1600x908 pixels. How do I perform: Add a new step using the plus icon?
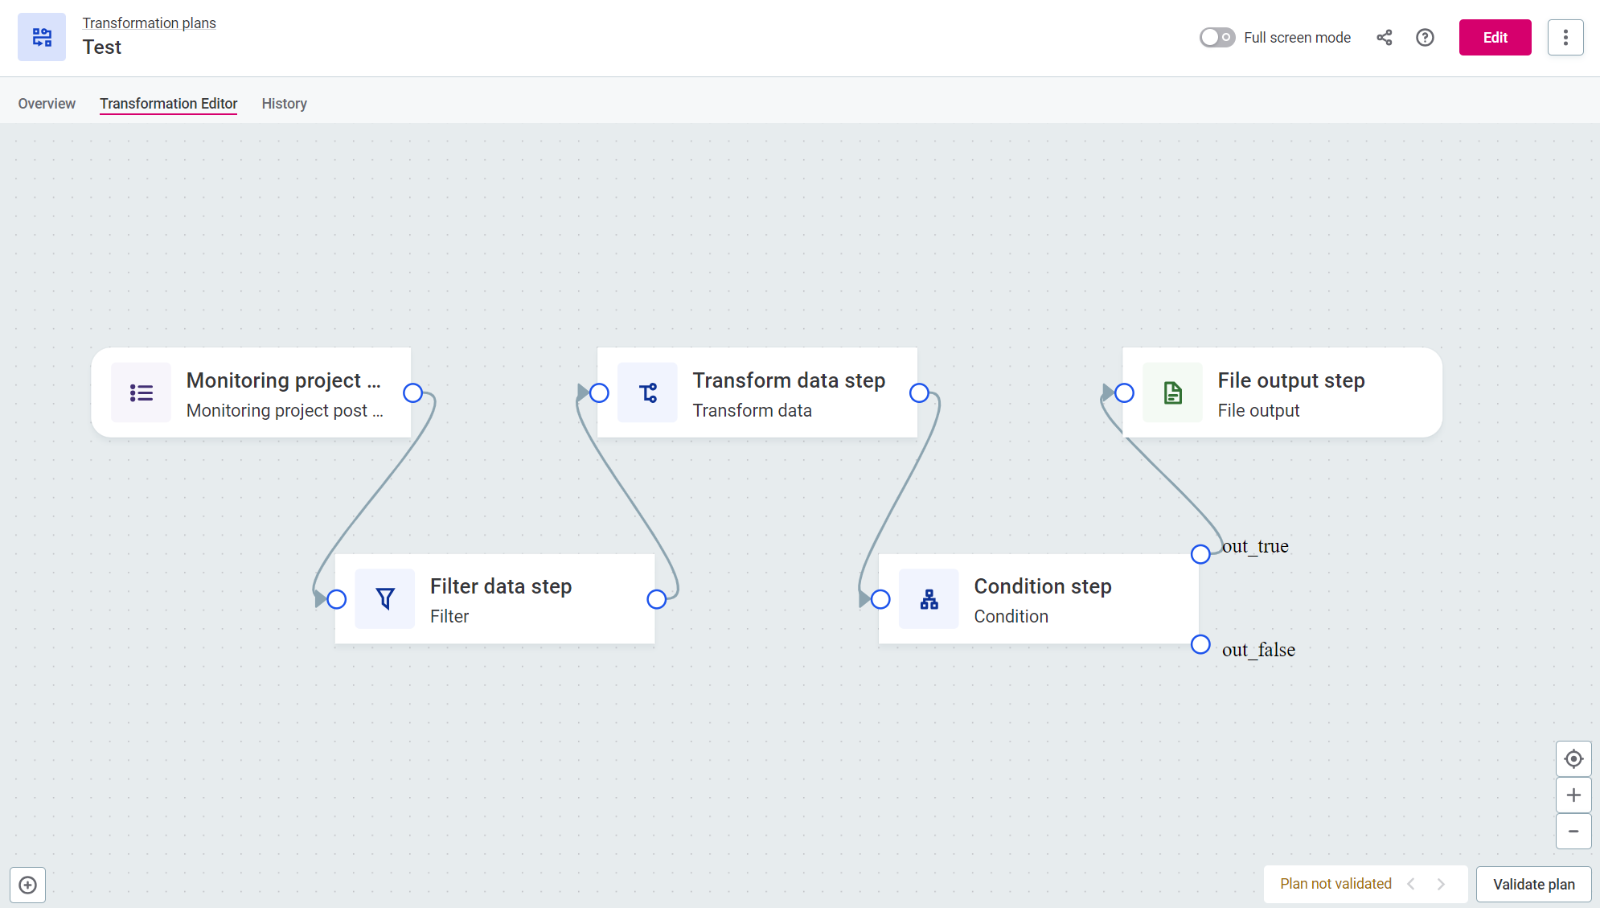[x=27, y=885]
